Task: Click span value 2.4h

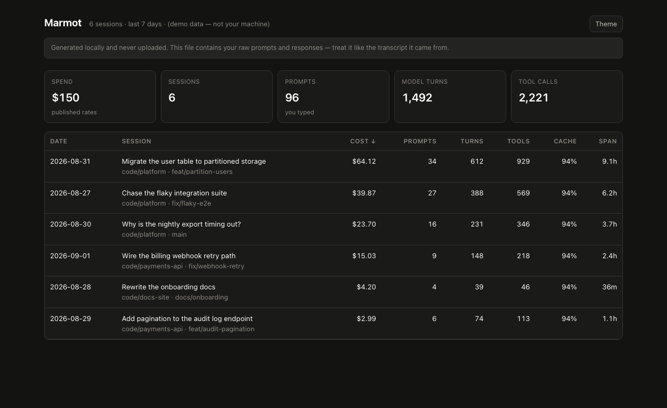Action: point(609,256)
